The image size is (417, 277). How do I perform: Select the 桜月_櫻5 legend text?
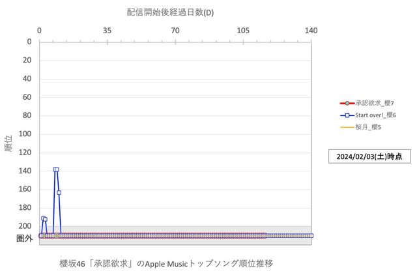tap(369, 126)
